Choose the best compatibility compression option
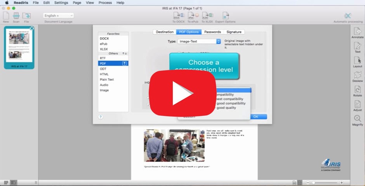This screenshot has width=365, height=186. (x=229, y=99)
